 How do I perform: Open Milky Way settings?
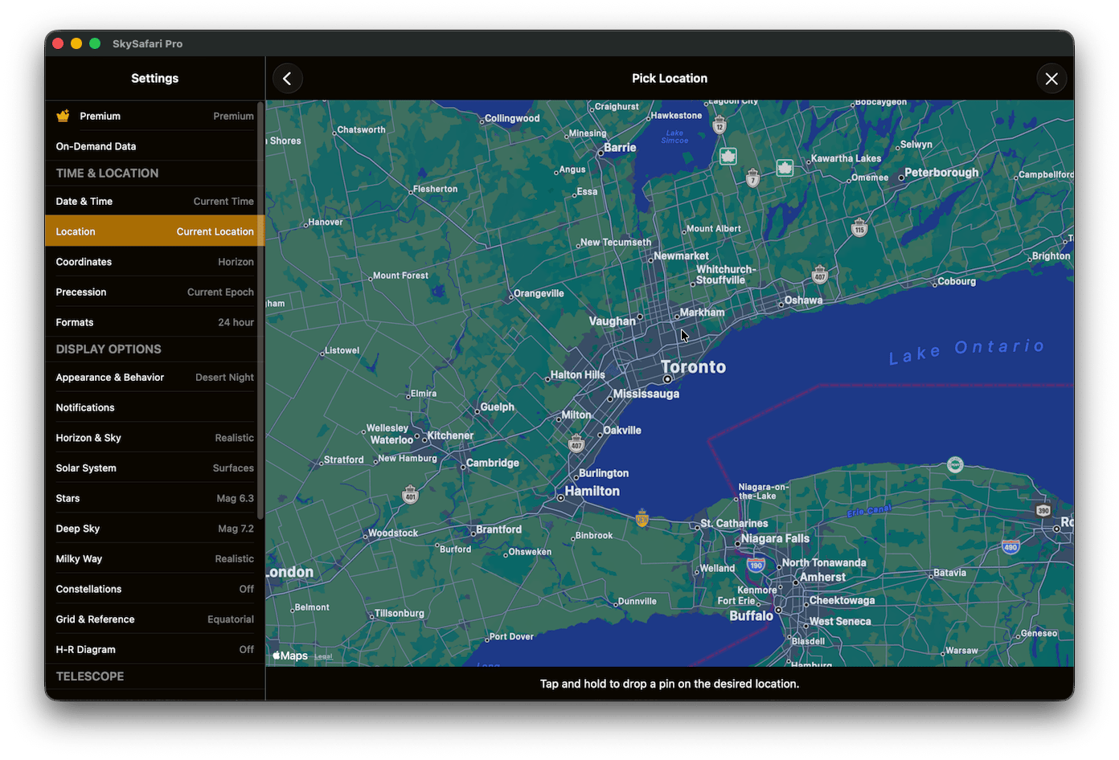[154, 559]
